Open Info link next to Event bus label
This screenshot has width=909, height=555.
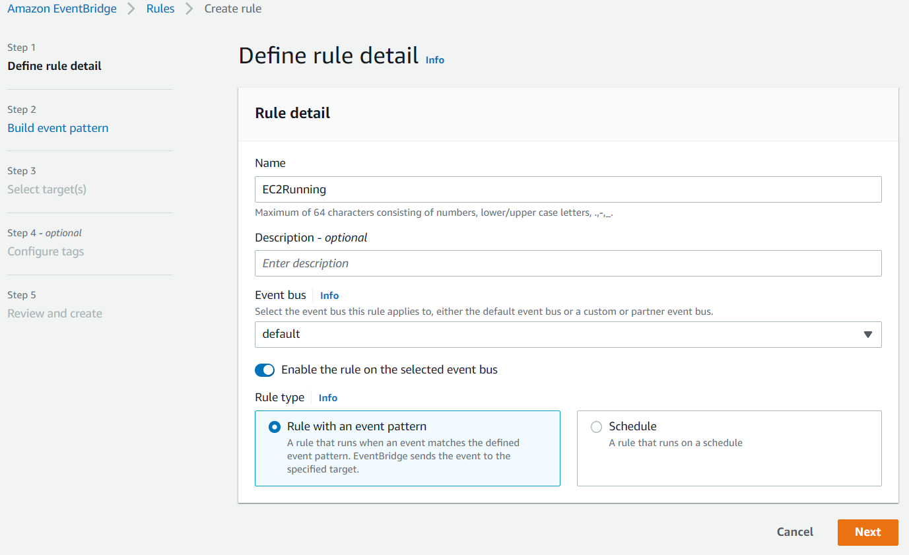pos(329,296)
